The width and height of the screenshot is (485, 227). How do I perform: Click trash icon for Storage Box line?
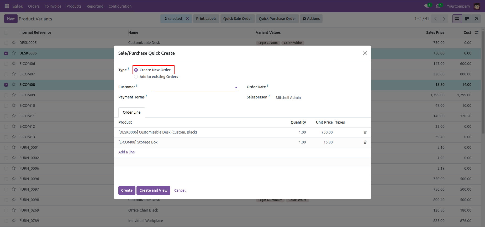click(x=365, y=142)
